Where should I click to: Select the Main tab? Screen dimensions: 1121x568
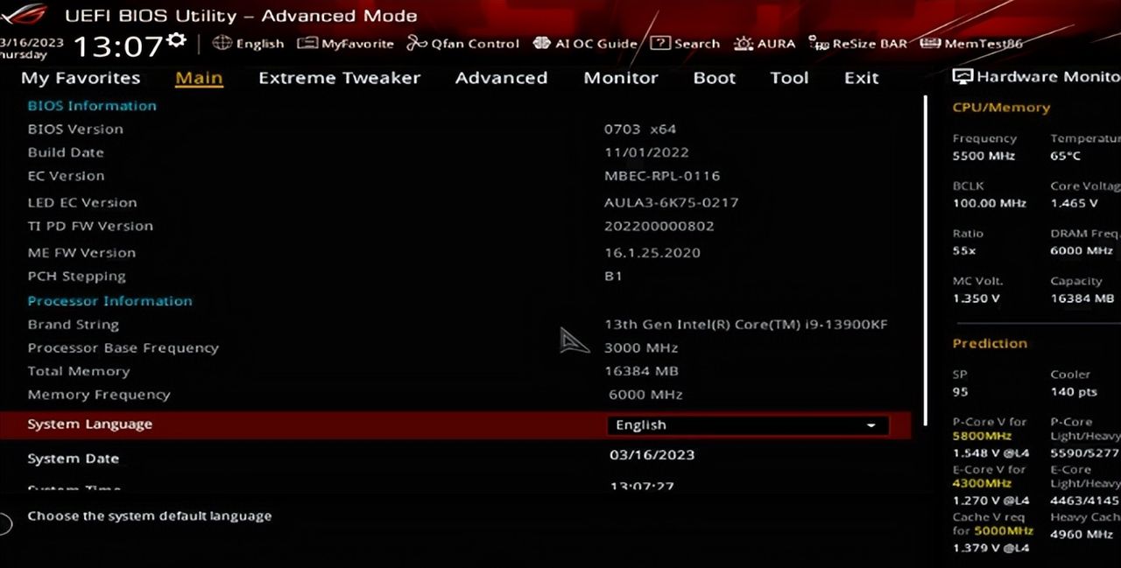tap(199, 78)
